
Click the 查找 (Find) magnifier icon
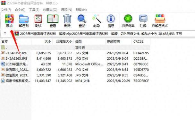[x=82, y=19]
